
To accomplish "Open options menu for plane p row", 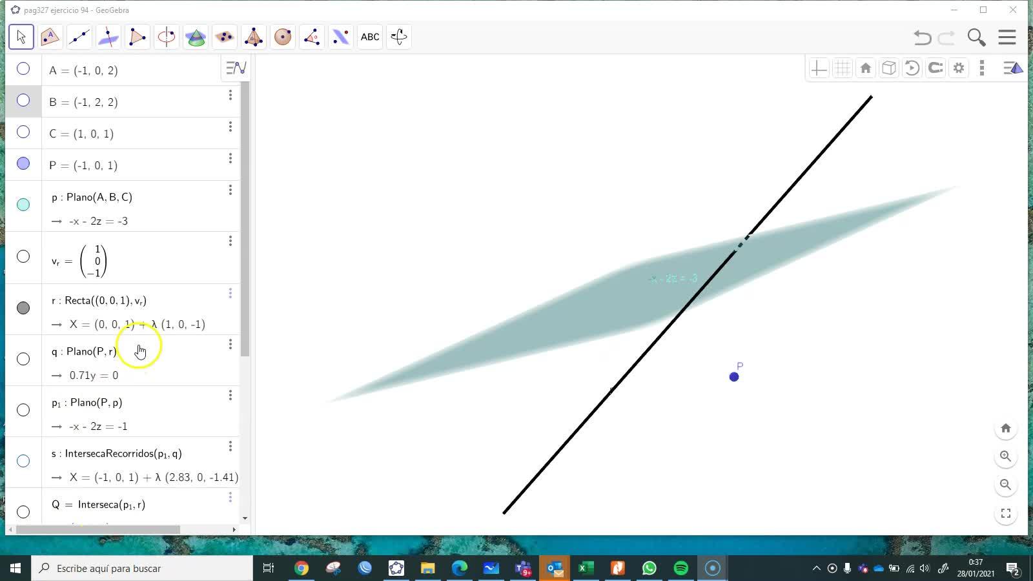I will tap(230, 190).
